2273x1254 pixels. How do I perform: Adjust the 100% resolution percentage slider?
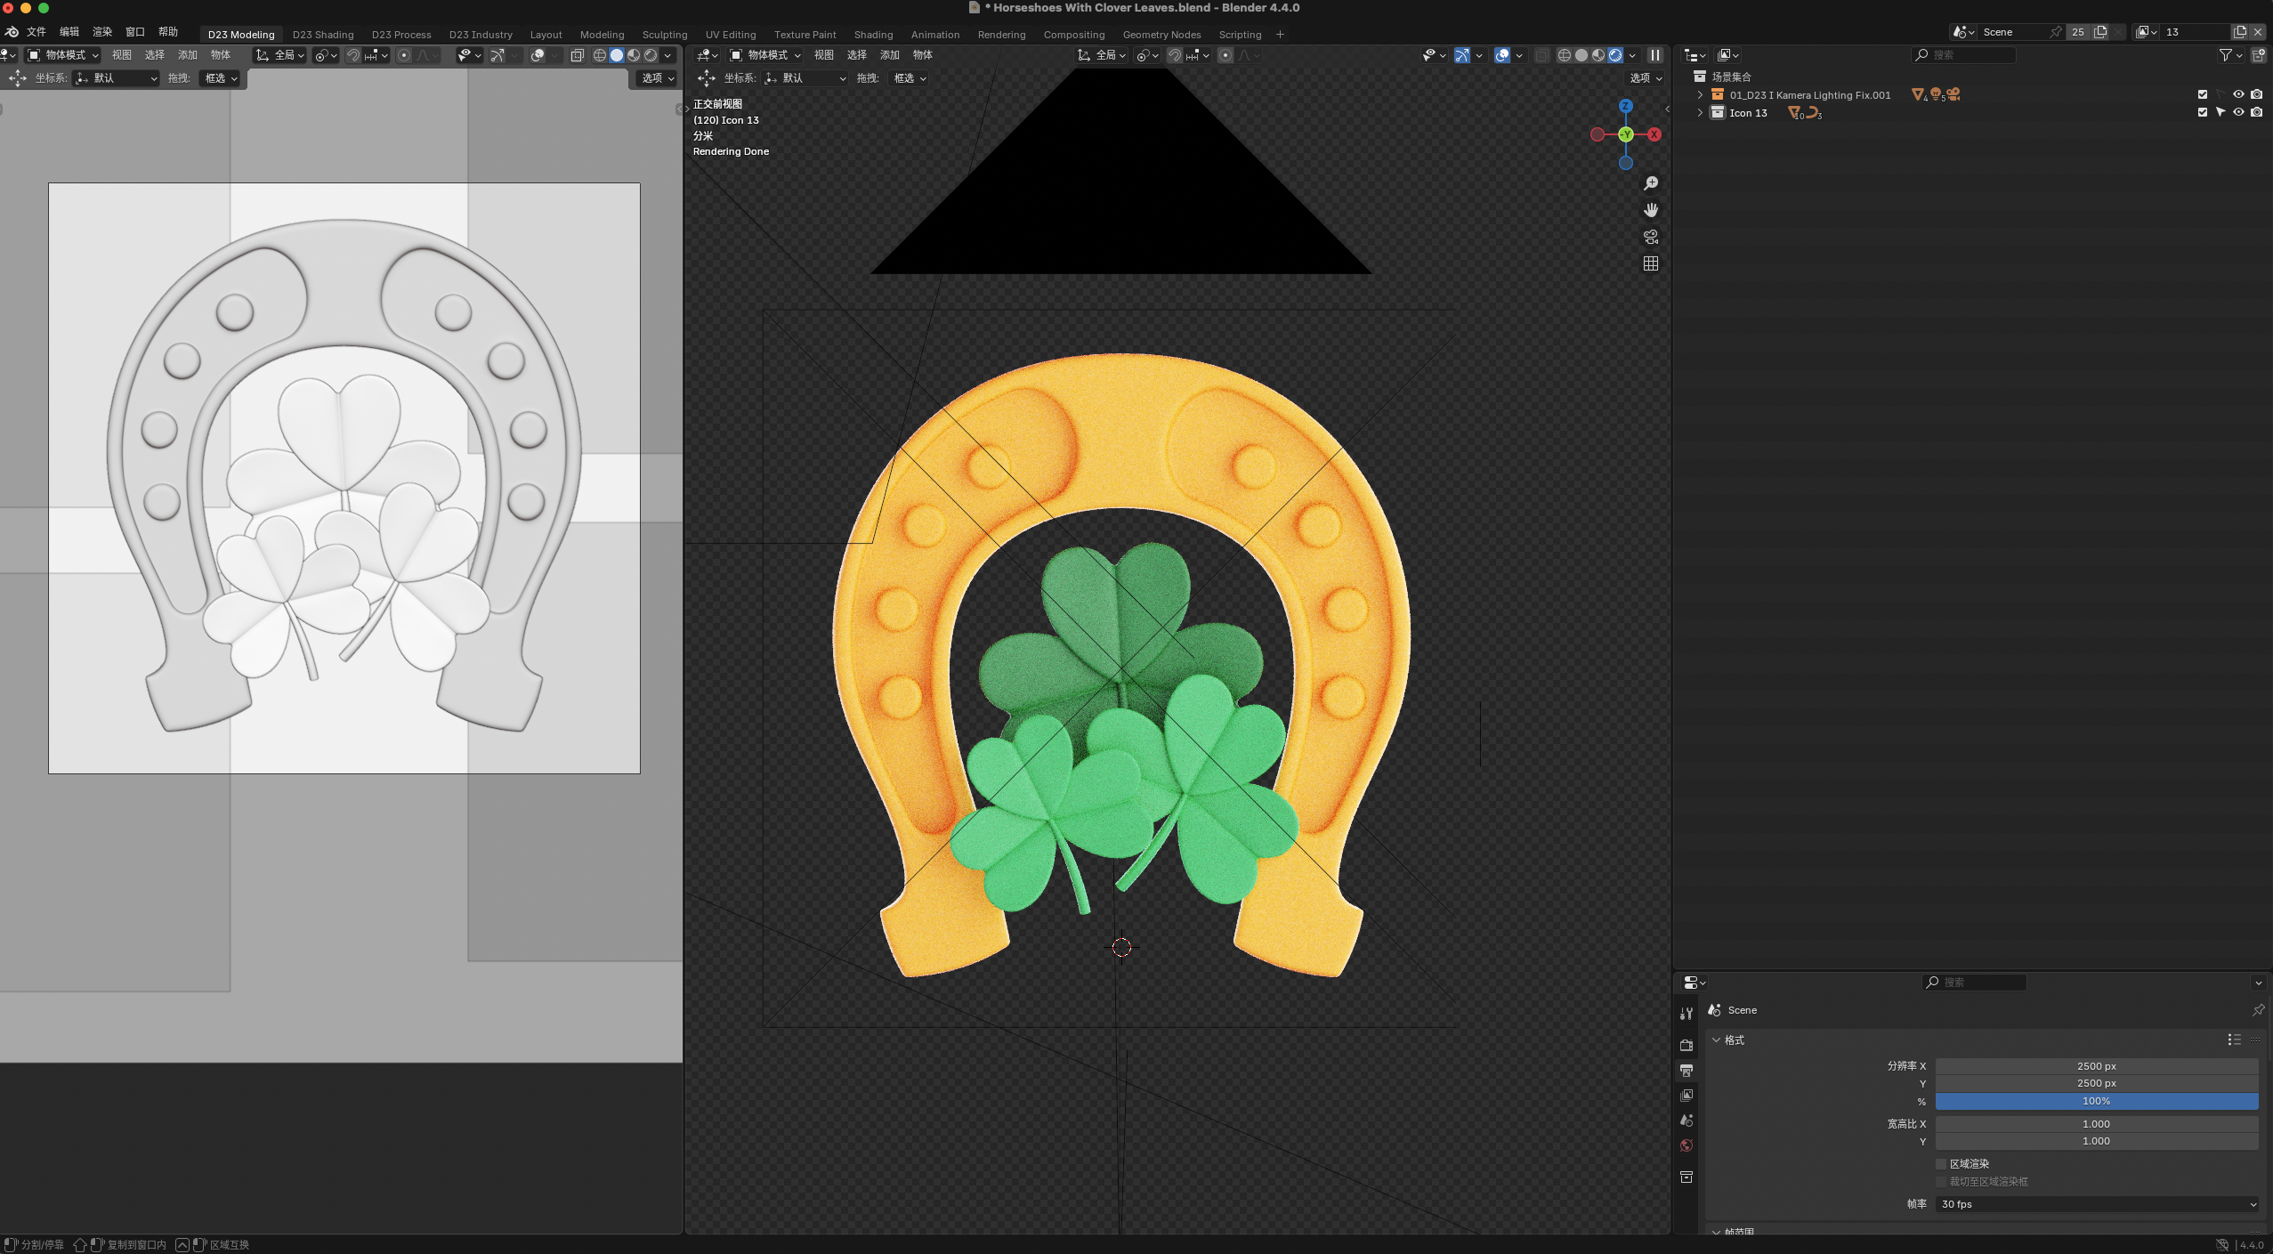[2096, 1101]
